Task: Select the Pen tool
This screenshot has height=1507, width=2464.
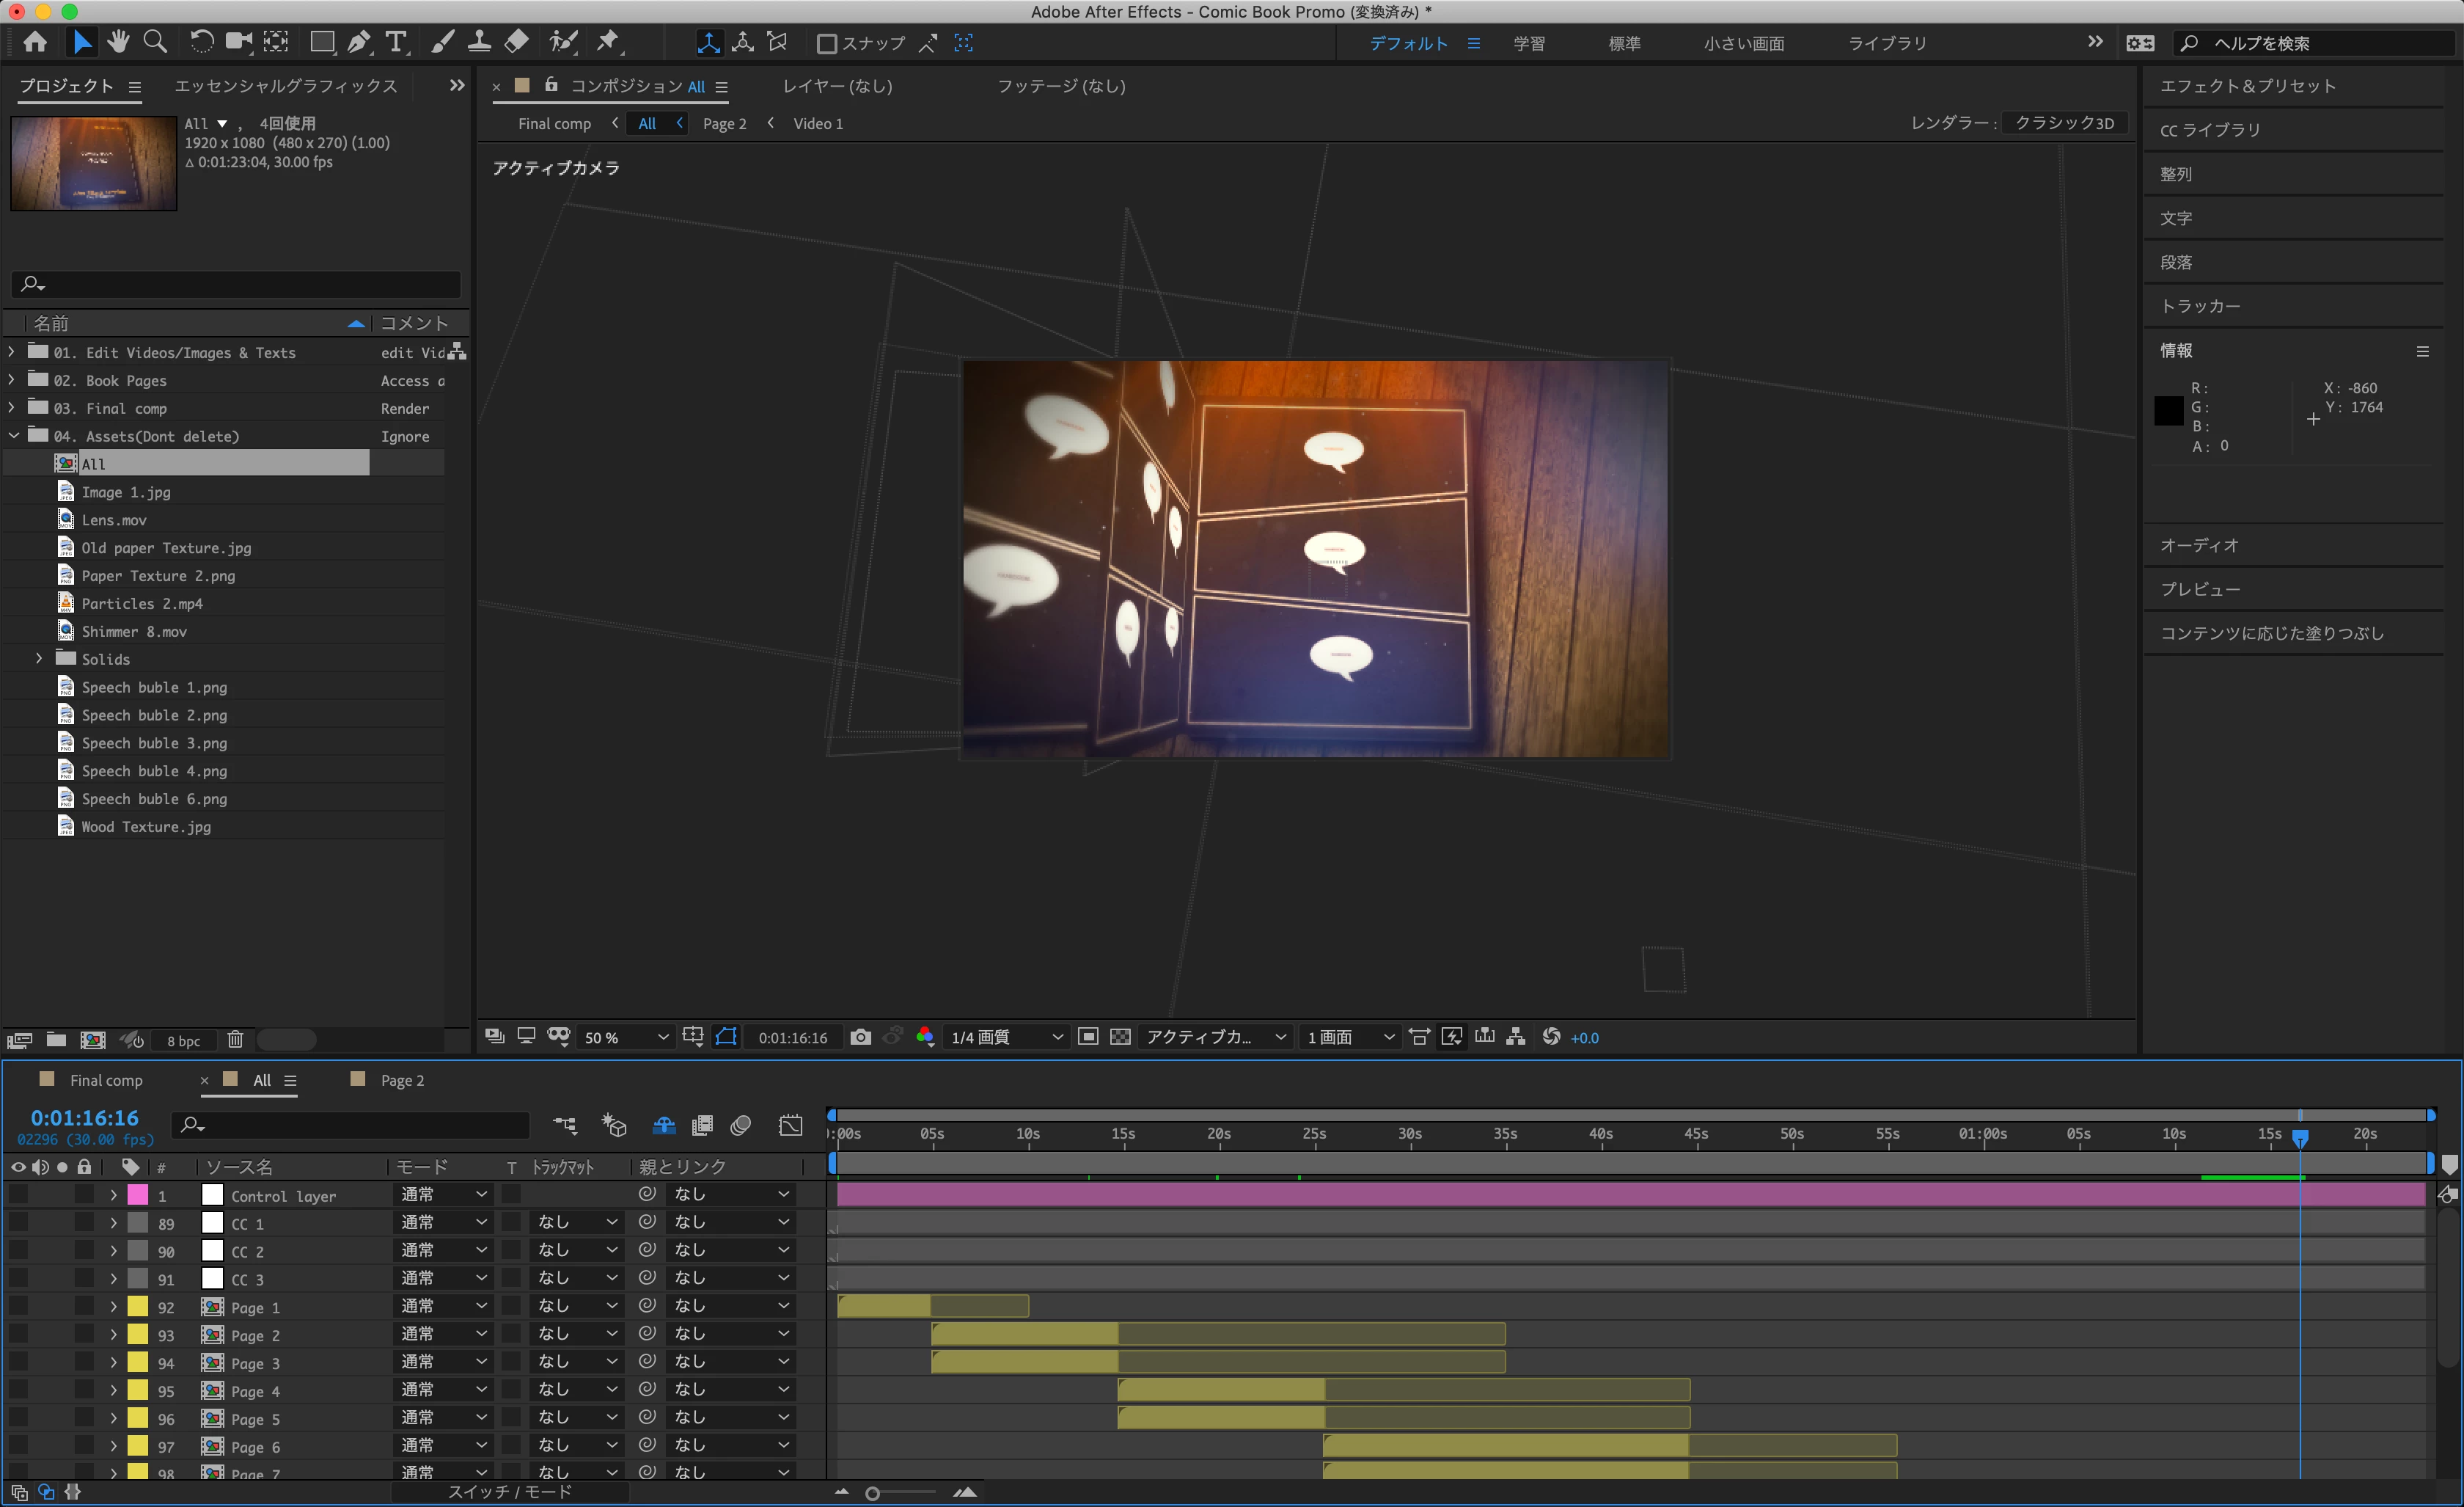Action: point(358,42)
